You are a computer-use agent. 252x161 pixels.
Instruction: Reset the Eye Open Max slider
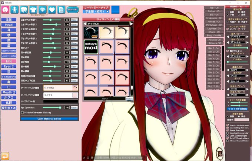click(74, 108)
